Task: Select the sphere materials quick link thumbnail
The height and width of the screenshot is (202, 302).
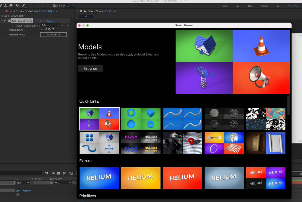Action: coord(224,119)
